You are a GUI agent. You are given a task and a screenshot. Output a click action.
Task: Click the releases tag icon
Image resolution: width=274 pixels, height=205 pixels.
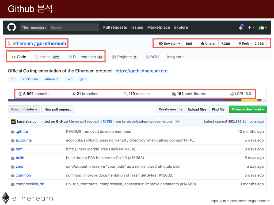pos(126,94)
